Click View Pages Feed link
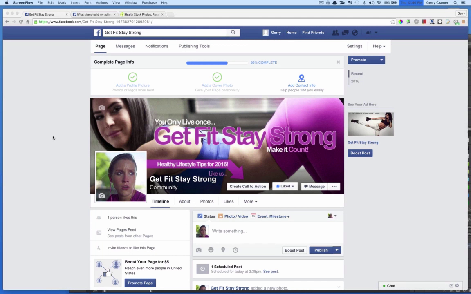This screenshot has width=471, height=294. [122, 230]
